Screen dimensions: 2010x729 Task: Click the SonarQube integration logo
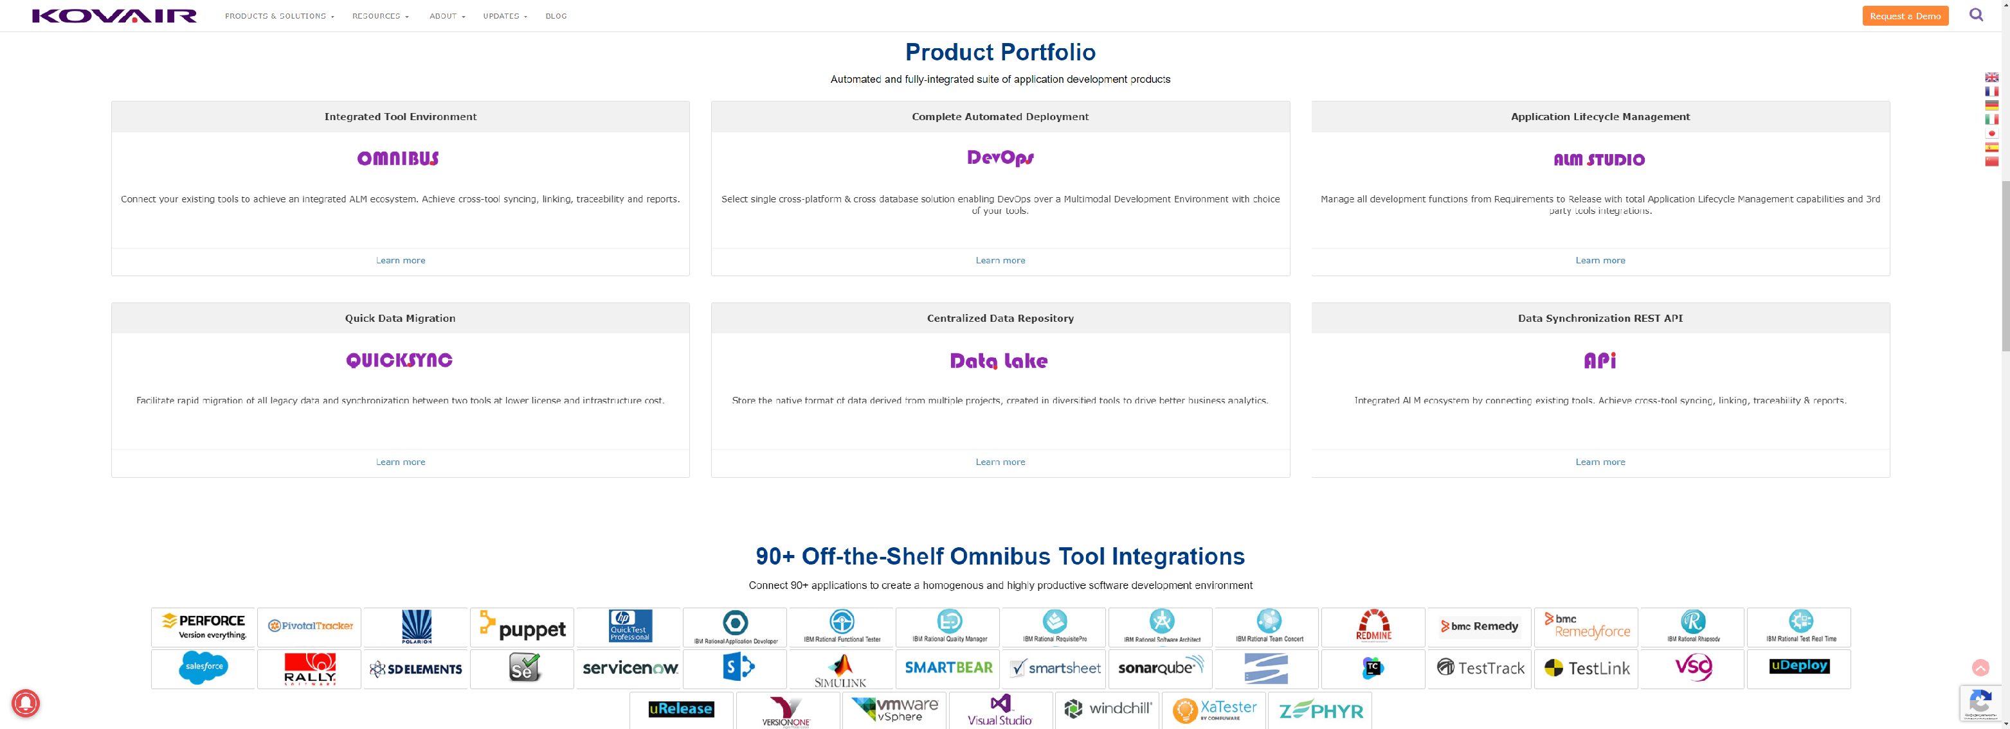point(1160,668)
